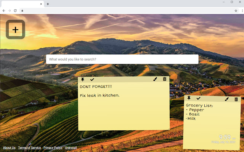
Task: Trash the Grocery List note
Action: click(x=236, y=99)
